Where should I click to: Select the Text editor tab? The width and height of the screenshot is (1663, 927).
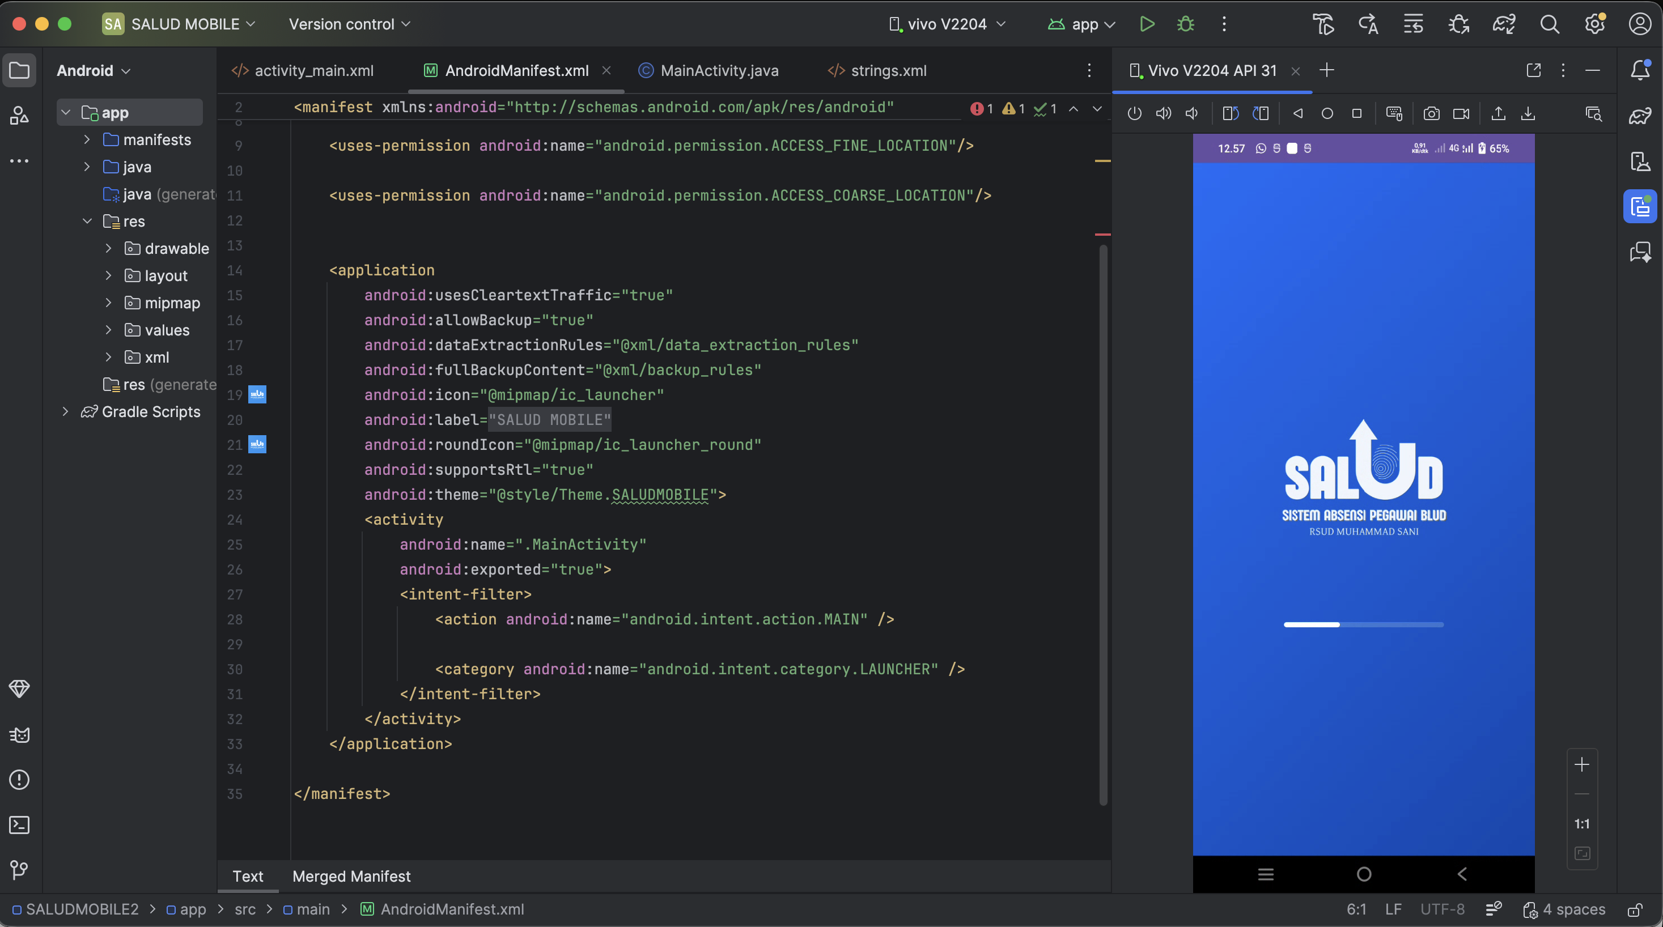click(x=248, y=876)
